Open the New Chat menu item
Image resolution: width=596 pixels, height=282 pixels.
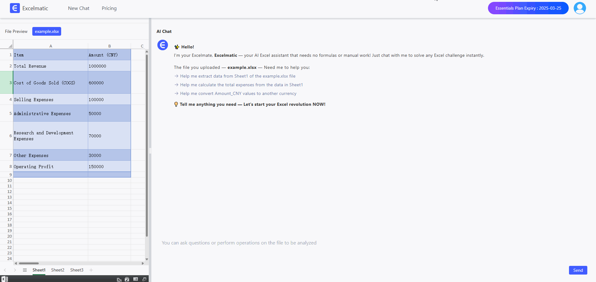[x=79, y=8]
